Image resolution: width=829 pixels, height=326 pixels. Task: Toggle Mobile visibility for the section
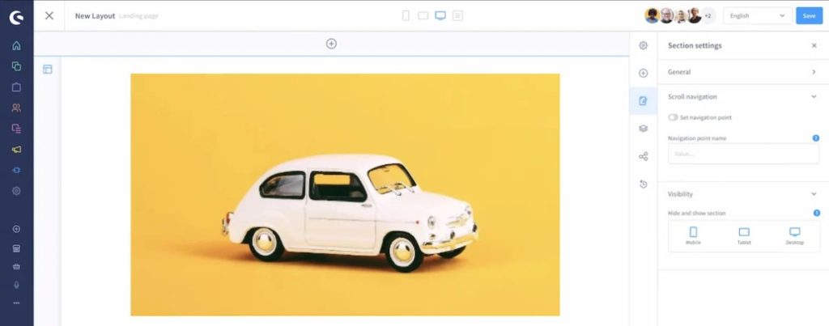[693, 235]
